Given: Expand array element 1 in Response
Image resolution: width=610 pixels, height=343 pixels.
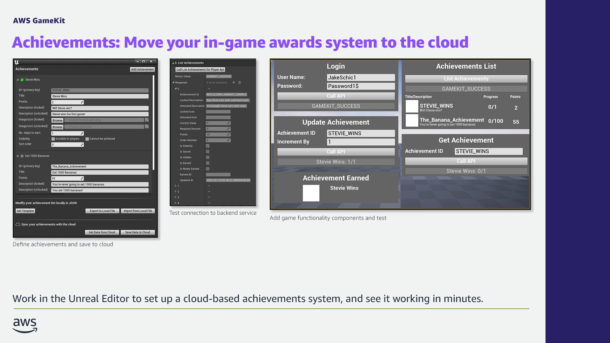Looking at the screenshot, I should tap(176, 186).
